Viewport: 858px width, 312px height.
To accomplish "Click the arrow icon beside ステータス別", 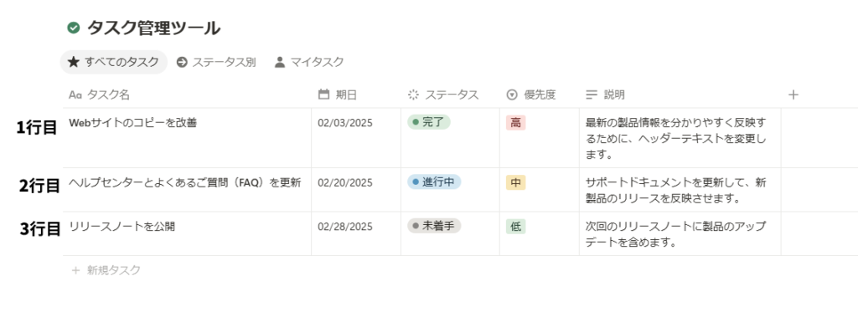I will [x=182, y=62].
